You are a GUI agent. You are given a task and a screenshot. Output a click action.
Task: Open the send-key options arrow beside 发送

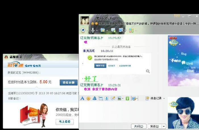click(164, 126)
